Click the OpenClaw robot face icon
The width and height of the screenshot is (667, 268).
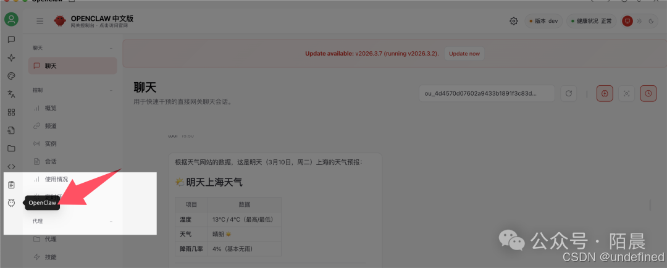pyautogui.click(x=12, y=203)
